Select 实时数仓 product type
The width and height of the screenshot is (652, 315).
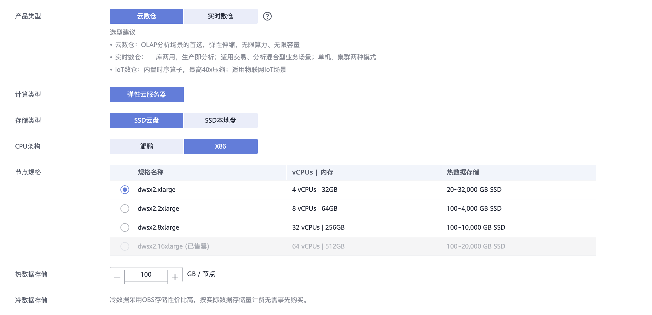[x=221, y=16]
